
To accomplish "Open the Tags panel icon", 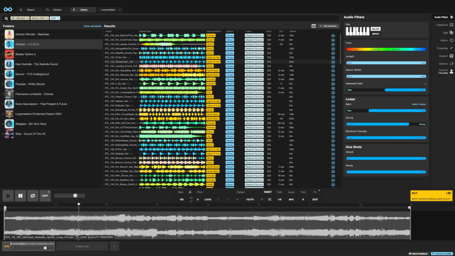I will point(451,33).
